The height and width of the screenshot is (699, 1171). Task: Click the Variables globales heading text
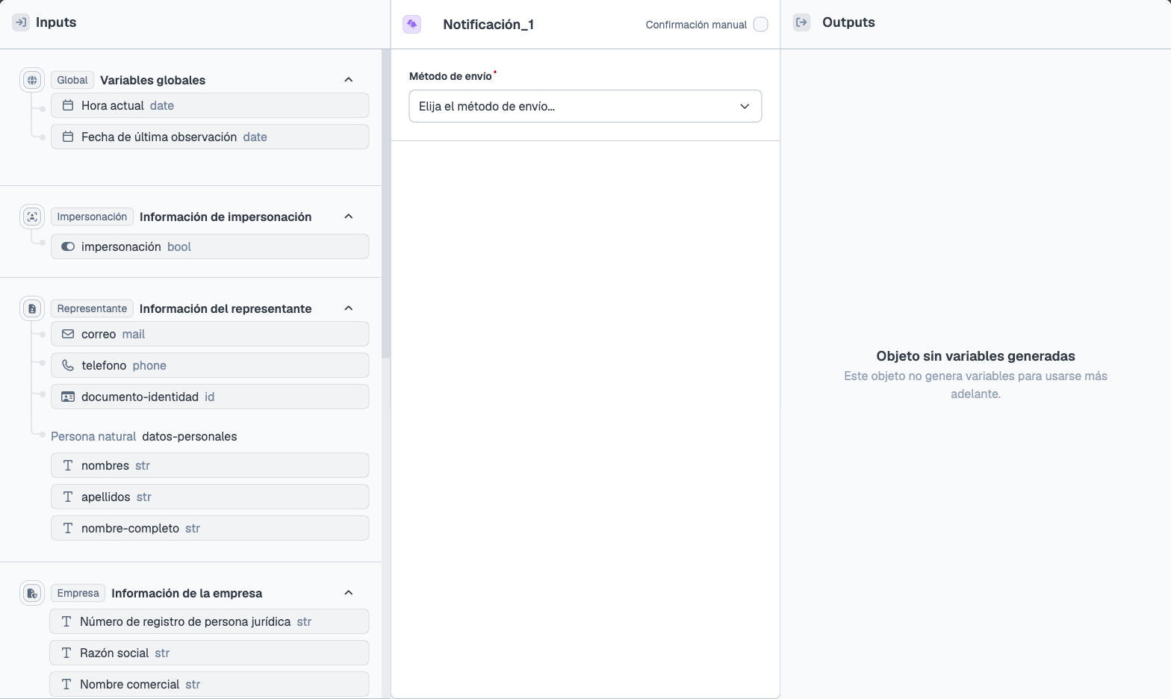[152, 80]
